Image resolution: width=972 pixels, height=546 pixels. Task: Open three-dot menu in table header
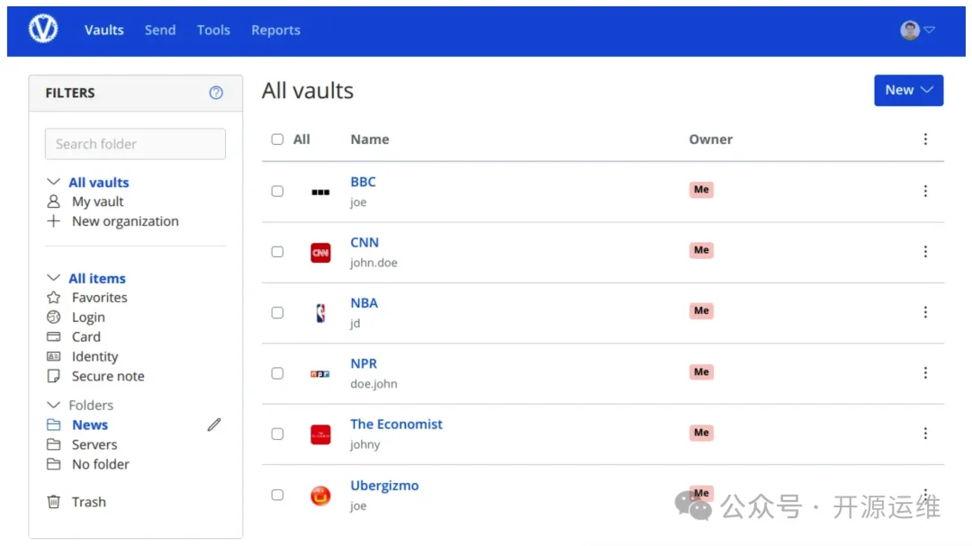coord(925,139)
